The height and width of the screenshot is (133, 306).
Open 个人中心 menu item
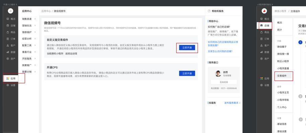pyautogui.click(x=282, y=107)
